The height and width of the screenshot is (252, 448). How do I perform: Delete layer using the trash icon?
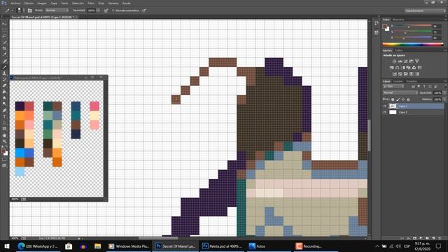[x=440, y=238]
